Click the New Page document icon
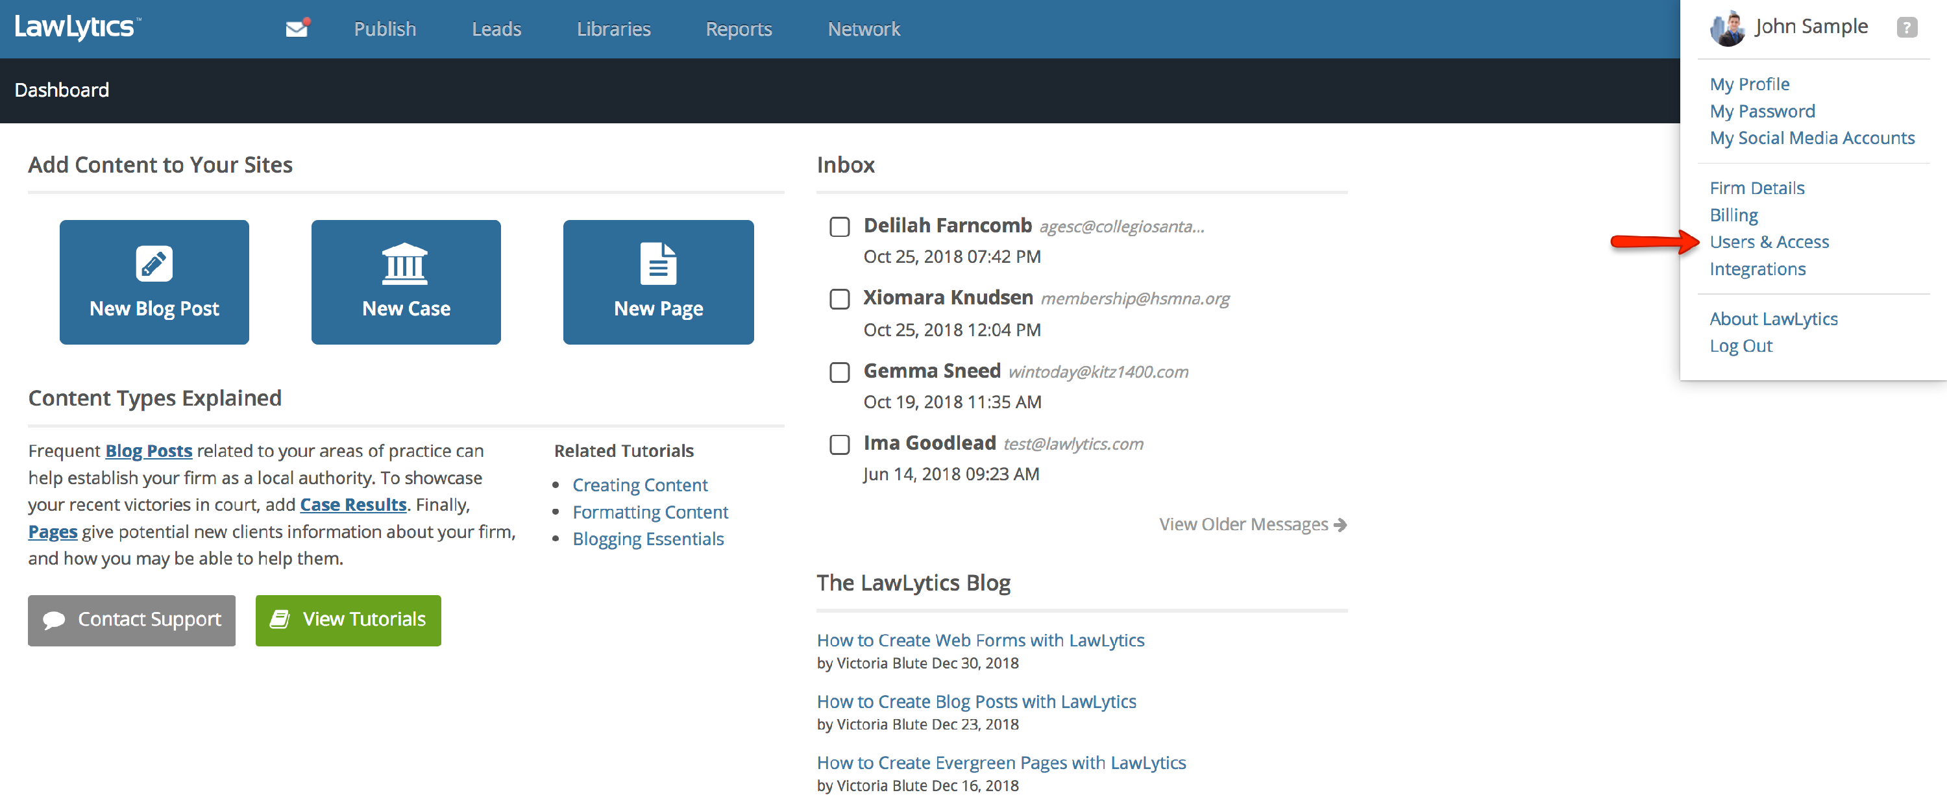The width and height of the screenshot is (1947, 808). click(x=658, y=263)
